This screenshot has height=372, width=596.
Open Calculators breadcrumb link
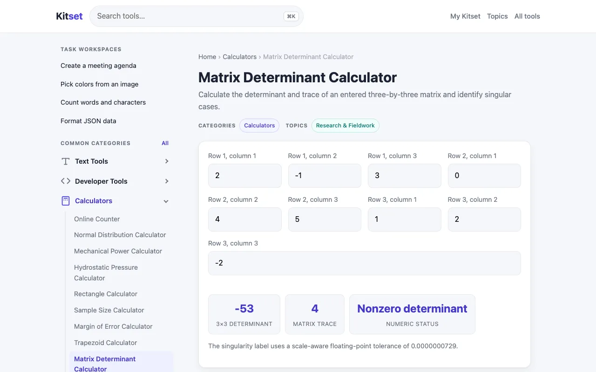coord(240,57)
